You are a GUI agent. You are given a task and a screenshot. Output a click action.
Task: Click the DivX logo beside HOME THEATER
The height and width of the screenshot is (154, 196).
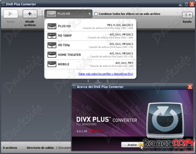(52, 55)
